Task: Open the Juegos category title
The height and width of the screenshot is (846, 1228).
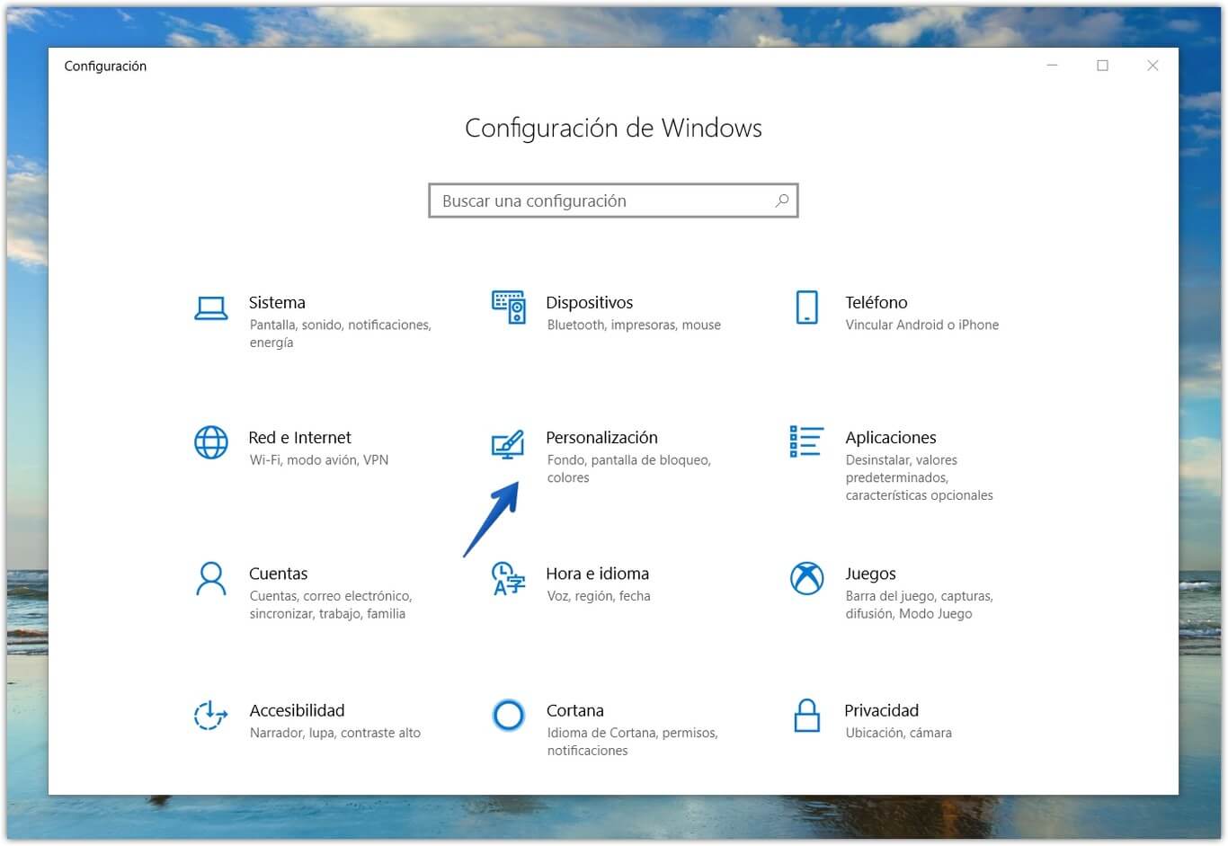Action: click(x=869, y=574)
